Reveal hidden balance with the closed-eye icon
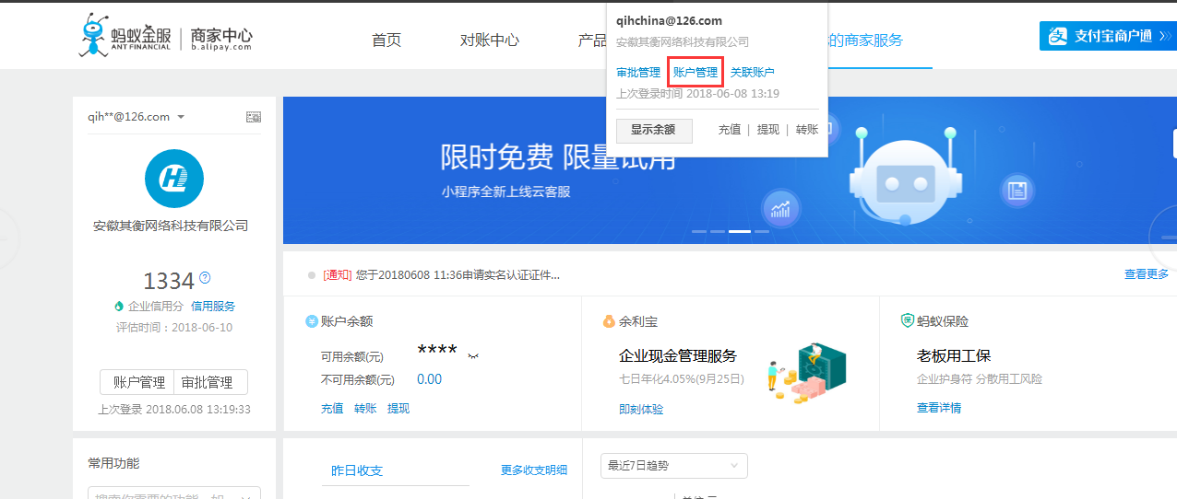 (x=474, y=355)
